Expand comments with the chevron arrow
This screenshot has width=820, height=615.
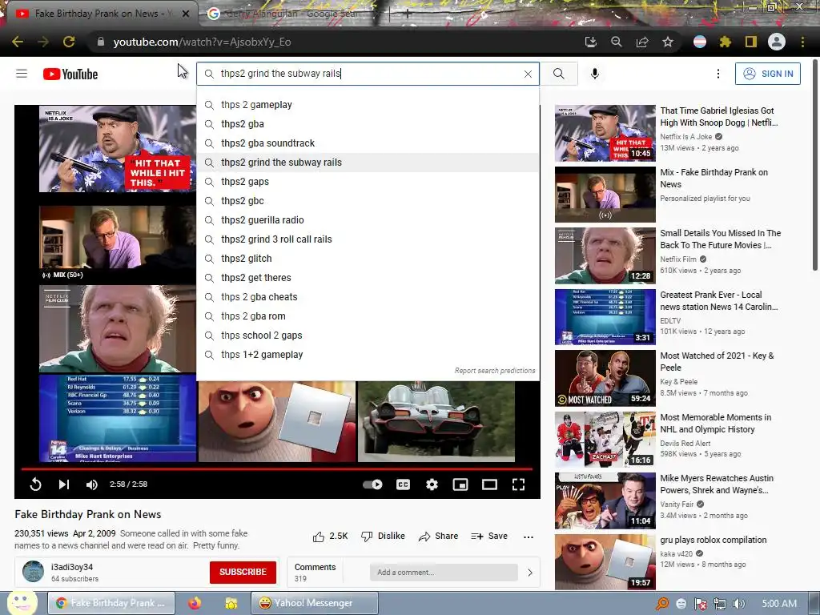click(530, 573)
